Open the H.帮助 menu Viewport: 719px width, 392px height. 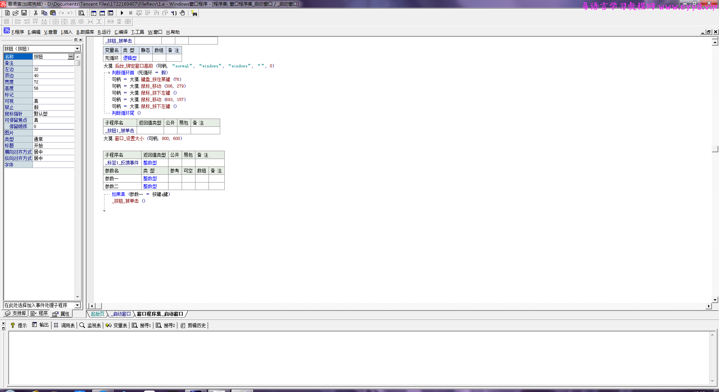tap(173, 32)
